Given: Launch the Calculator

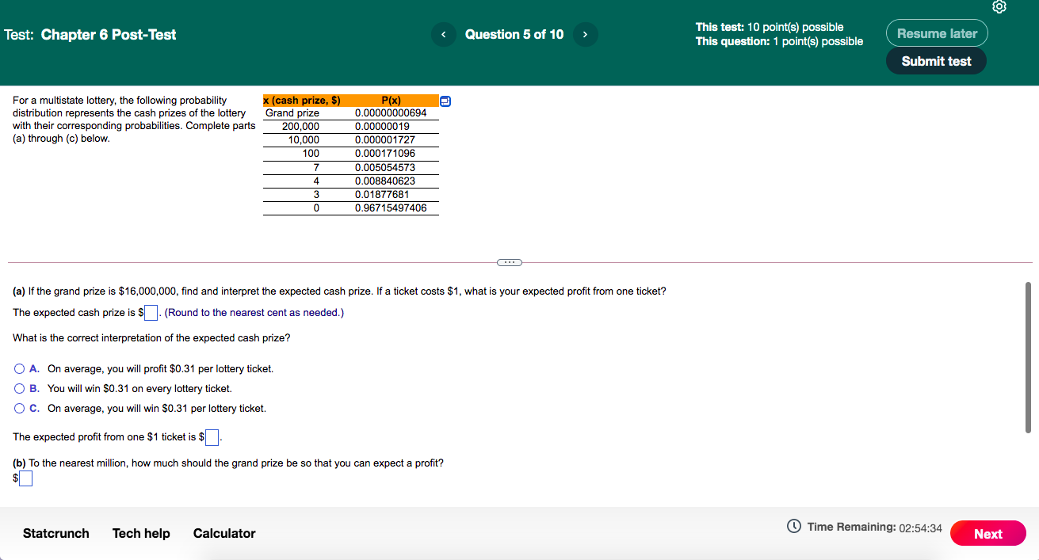Looking at the screenshot, I should click(x=224, y=533).
